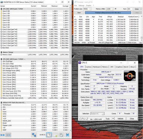Click HWiNFO64 title bar app icon

coord(1,2)
